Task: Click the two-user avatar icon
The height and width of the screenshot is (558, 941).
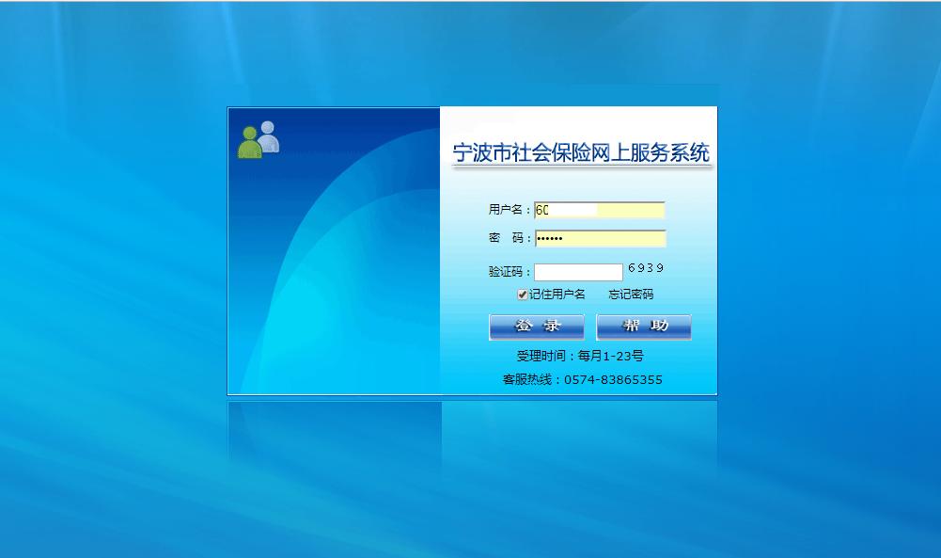Action: (x=259, y=140)
